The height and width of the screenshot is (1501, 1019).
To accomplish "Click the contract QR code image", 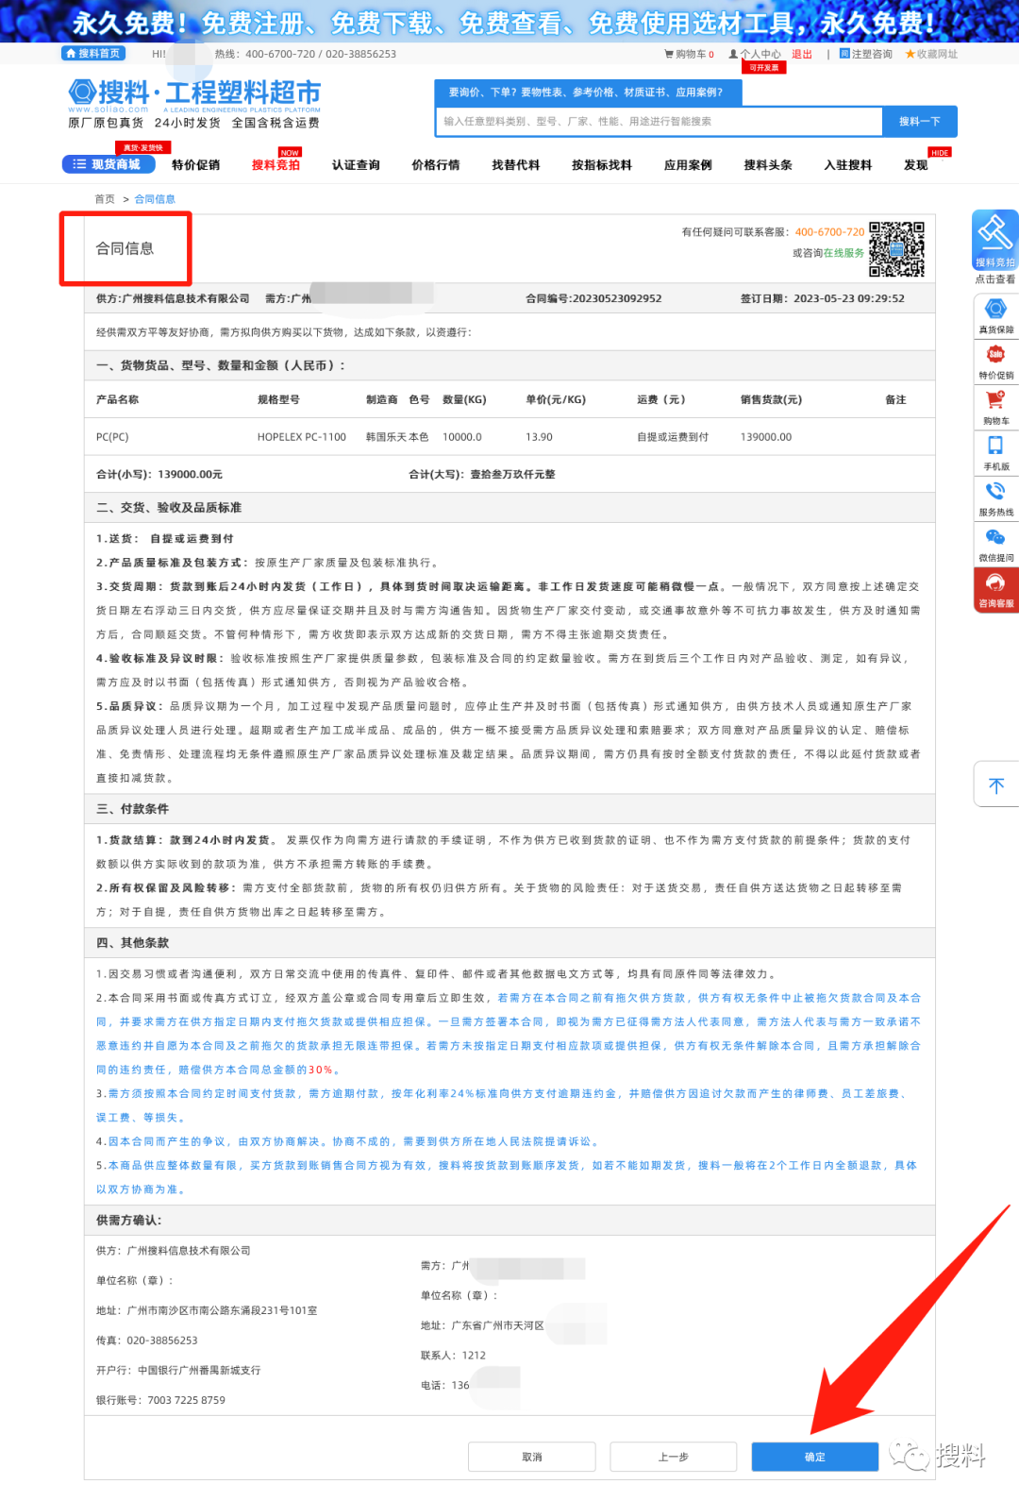I will click(896, 249).
